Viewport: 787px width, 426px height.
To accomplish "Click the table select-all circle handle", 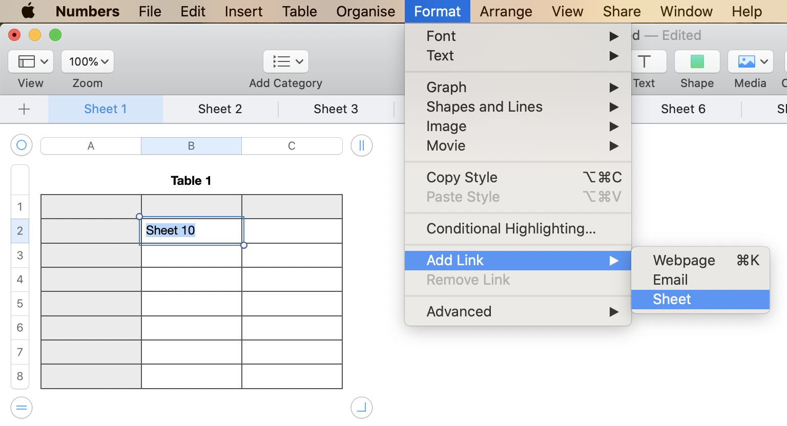I will tap(22, 145).
